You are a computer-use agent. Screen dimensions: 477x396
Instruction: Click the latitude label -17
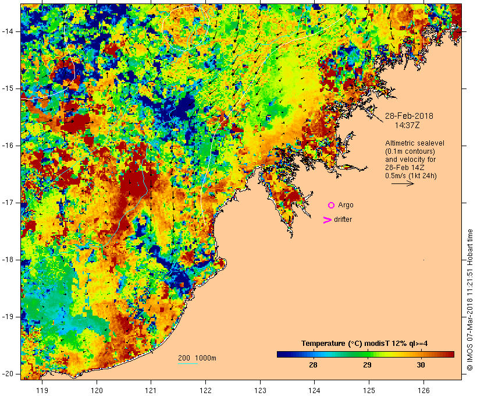tap(8, 203)
